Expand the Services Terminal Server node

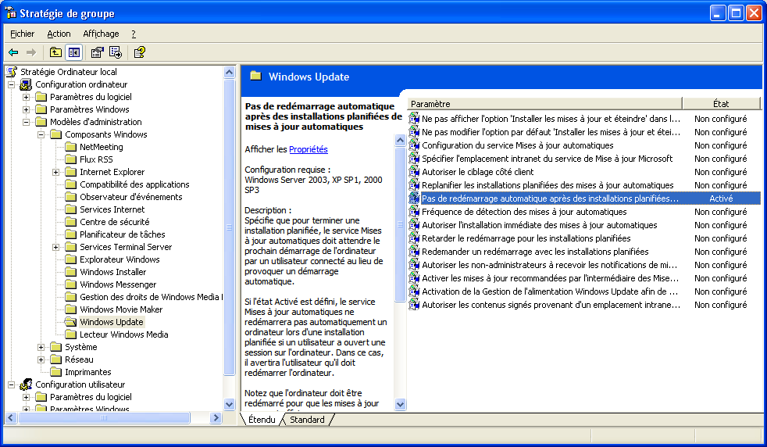coord(56,247)
